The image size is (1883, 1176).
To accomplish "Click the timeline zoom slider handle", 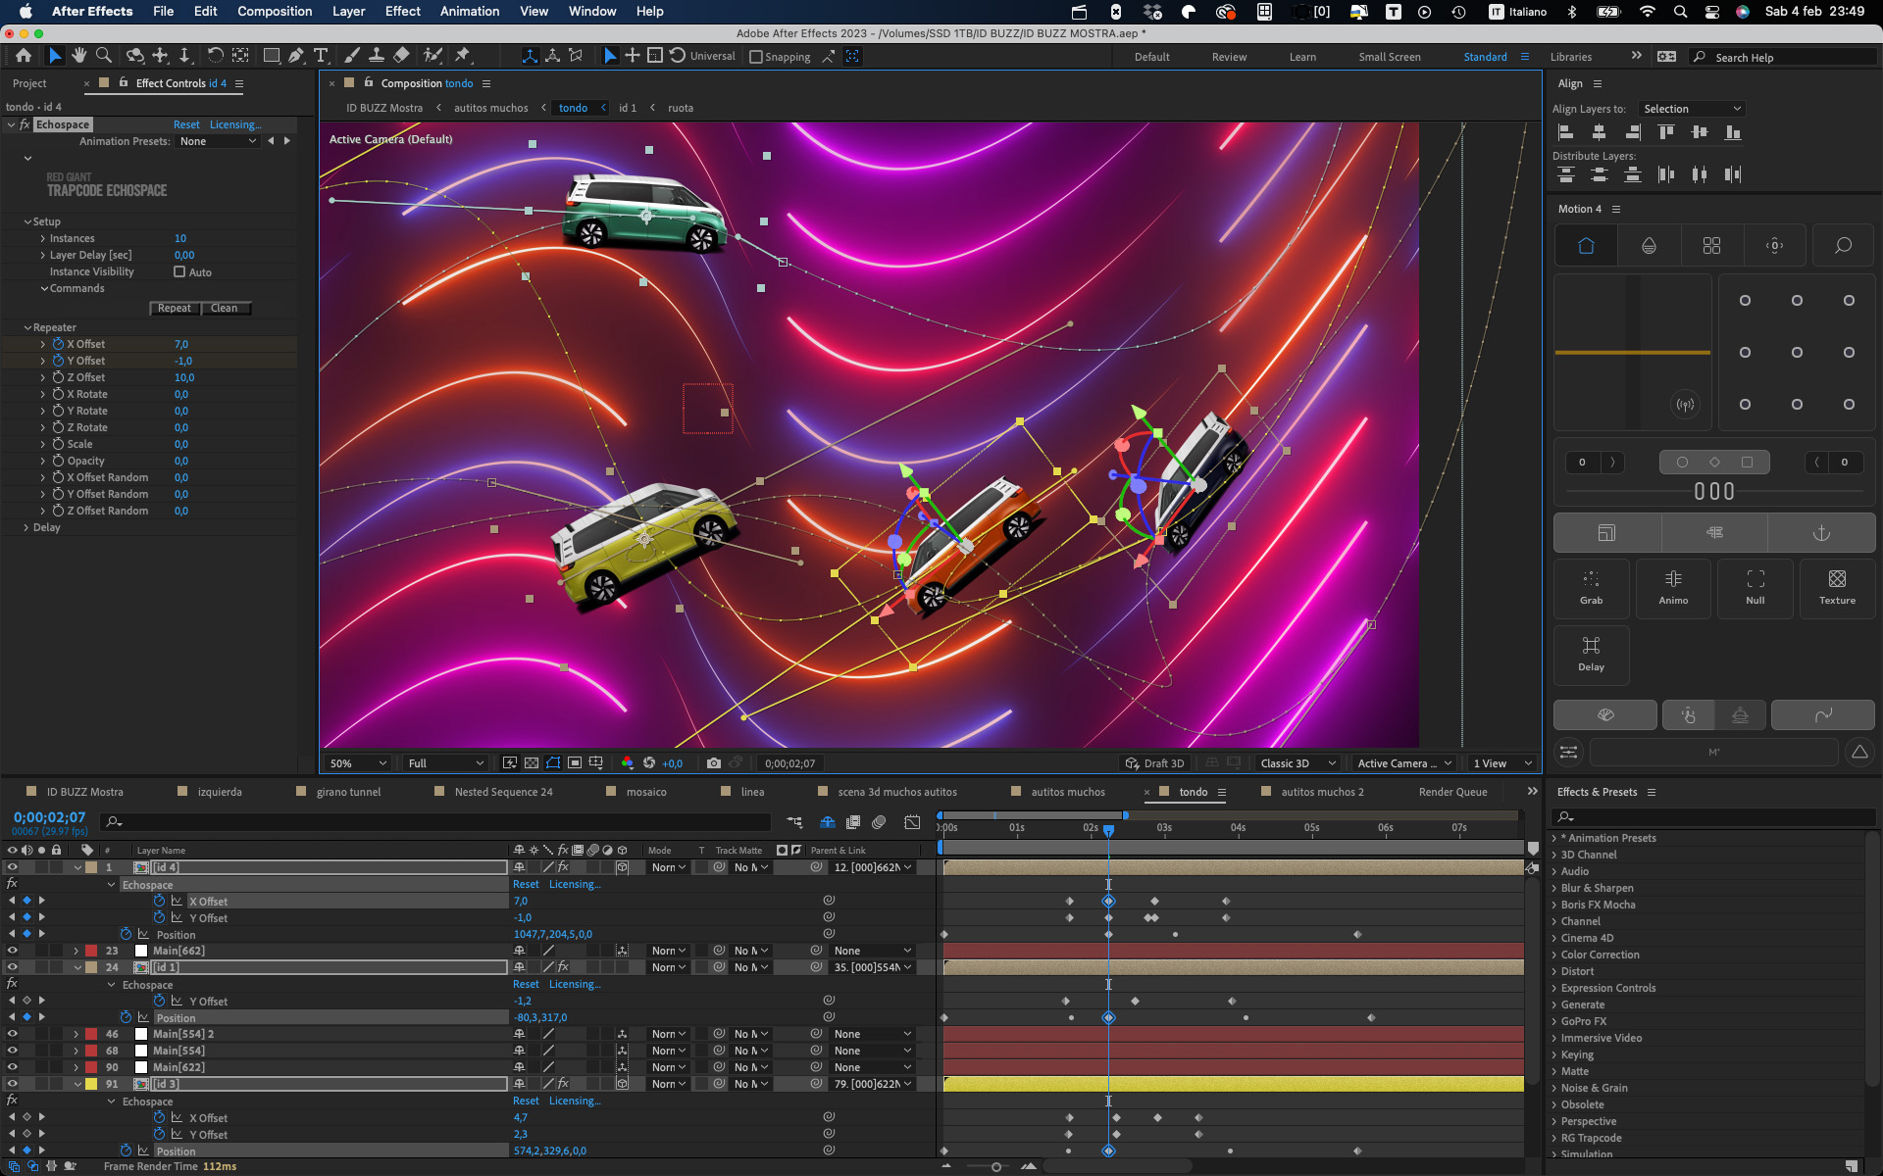I will (x=996, y=1166).
